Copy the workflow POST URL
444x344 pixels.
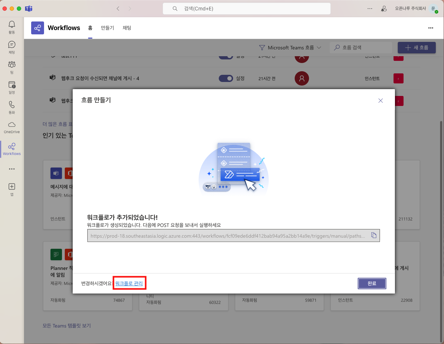pyautogui.click(x=373, y=236)
